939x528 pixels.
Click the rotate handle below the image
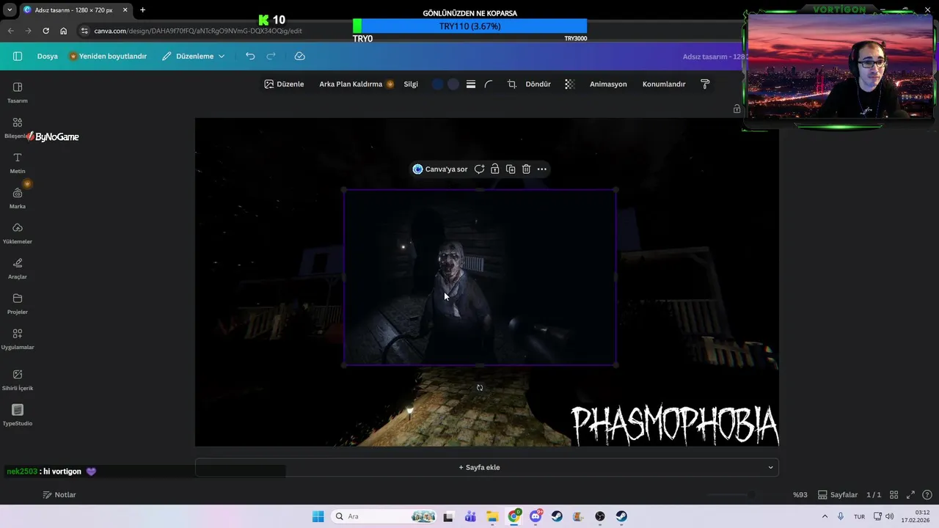[480, 388]
